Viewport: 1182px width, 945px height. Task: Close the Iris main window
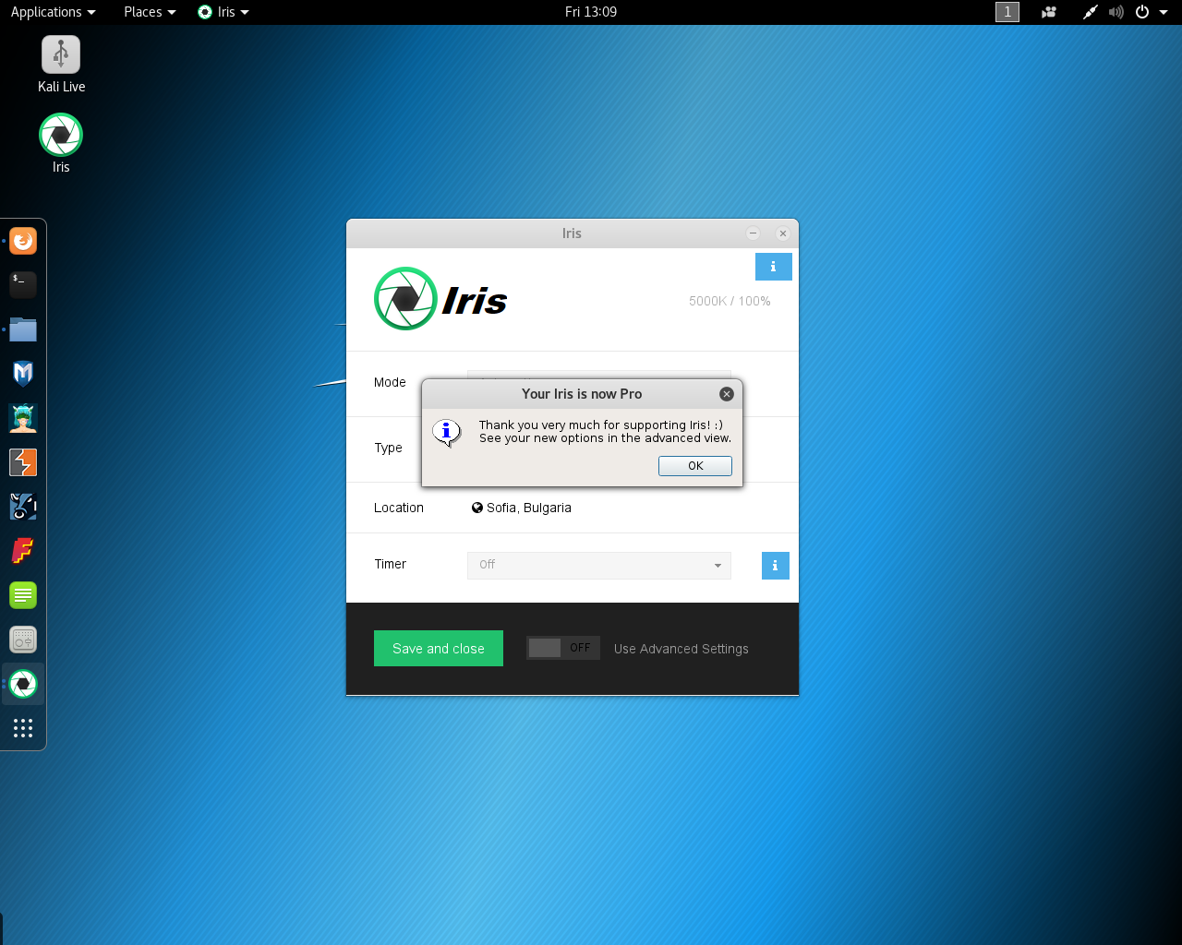coord(783,233)
